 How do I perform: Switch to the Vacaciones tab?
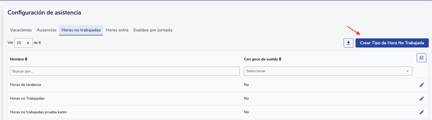click(x=21, y=30)
